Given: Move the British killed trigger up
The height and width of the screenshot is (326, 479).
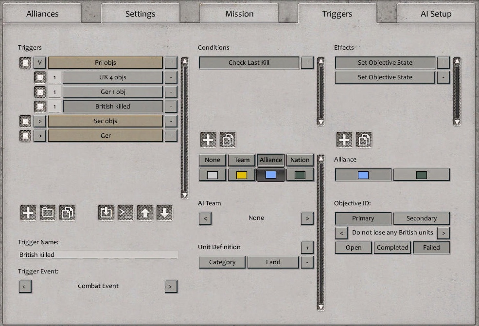Looking at the screenshot, I should pyautogui.click(x=144, y=213).
